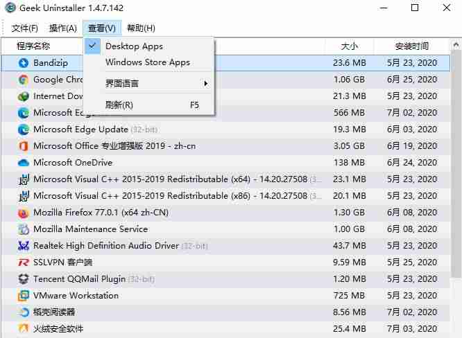
Task: Click the 1.06 GB size cell
Action: [x=349, y=80]
